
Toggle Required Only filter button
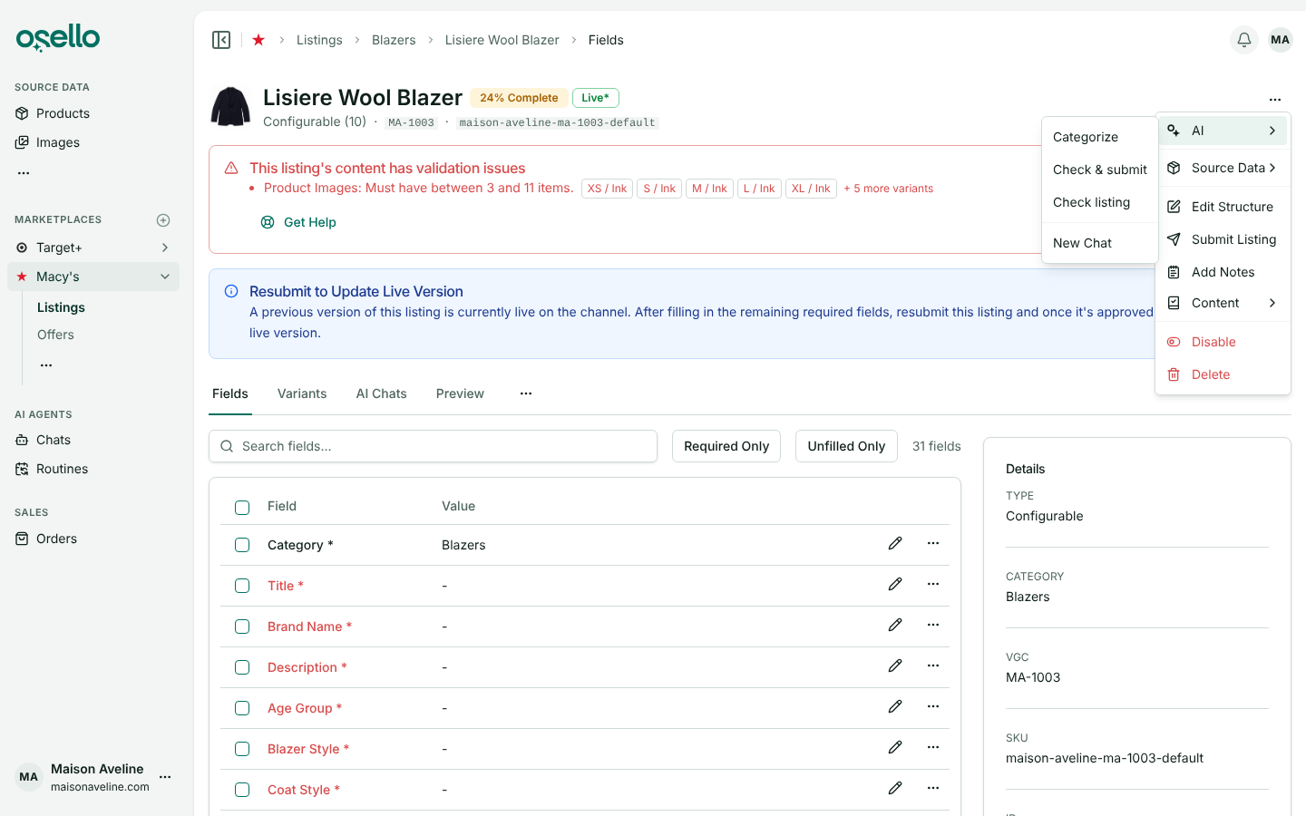pos(726,446)
